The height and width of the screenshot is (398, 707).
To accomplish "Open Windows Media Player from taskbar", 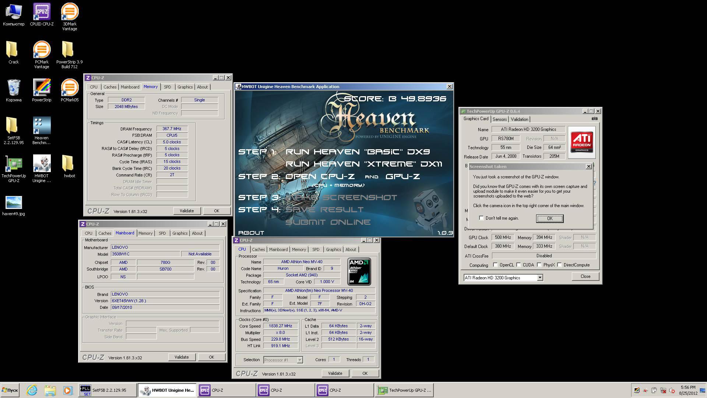I will click(x=67, y=390).
